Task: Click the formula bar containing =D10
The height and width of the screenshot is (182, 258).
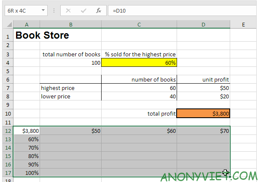Action: click(x=181, y=11)
